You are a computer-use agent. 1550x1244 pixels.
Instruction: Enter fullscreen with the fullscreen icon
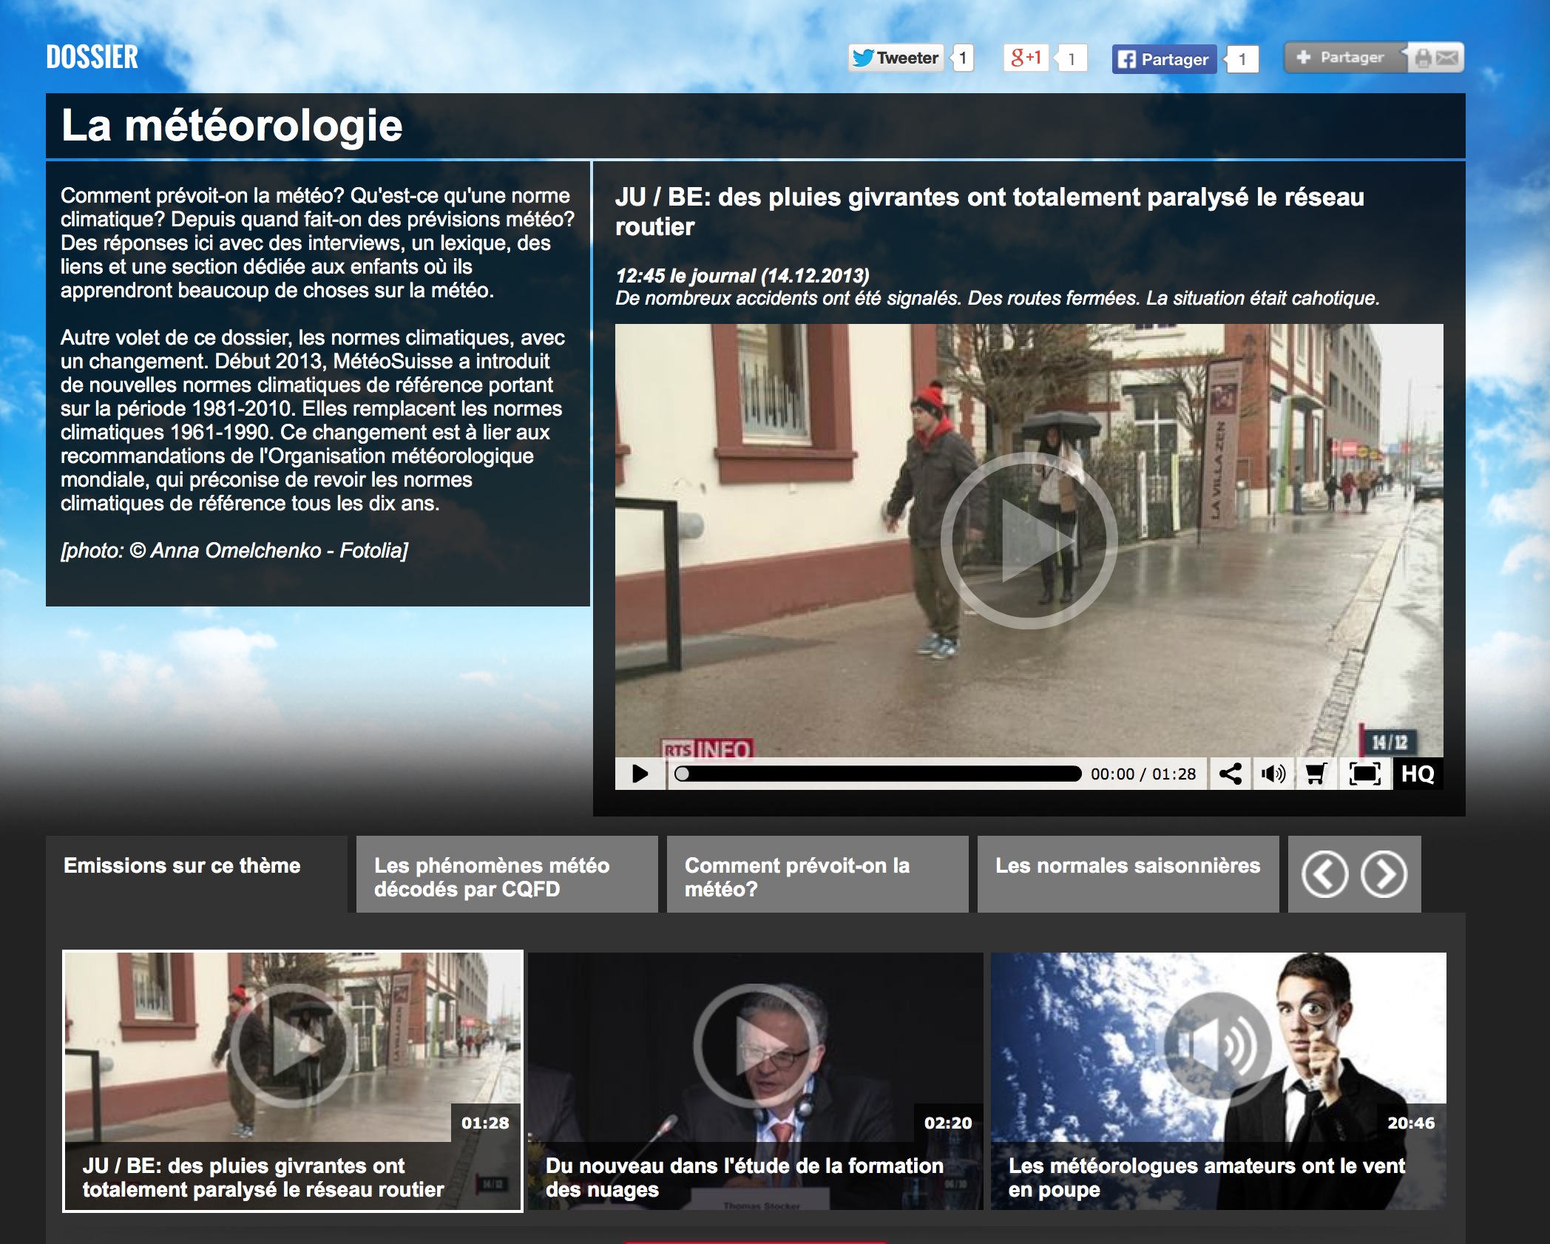click(1364, 774)
